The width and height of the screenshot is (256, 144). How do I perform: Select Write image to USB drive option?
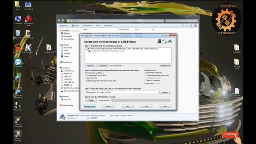click(x=86, y=73)
